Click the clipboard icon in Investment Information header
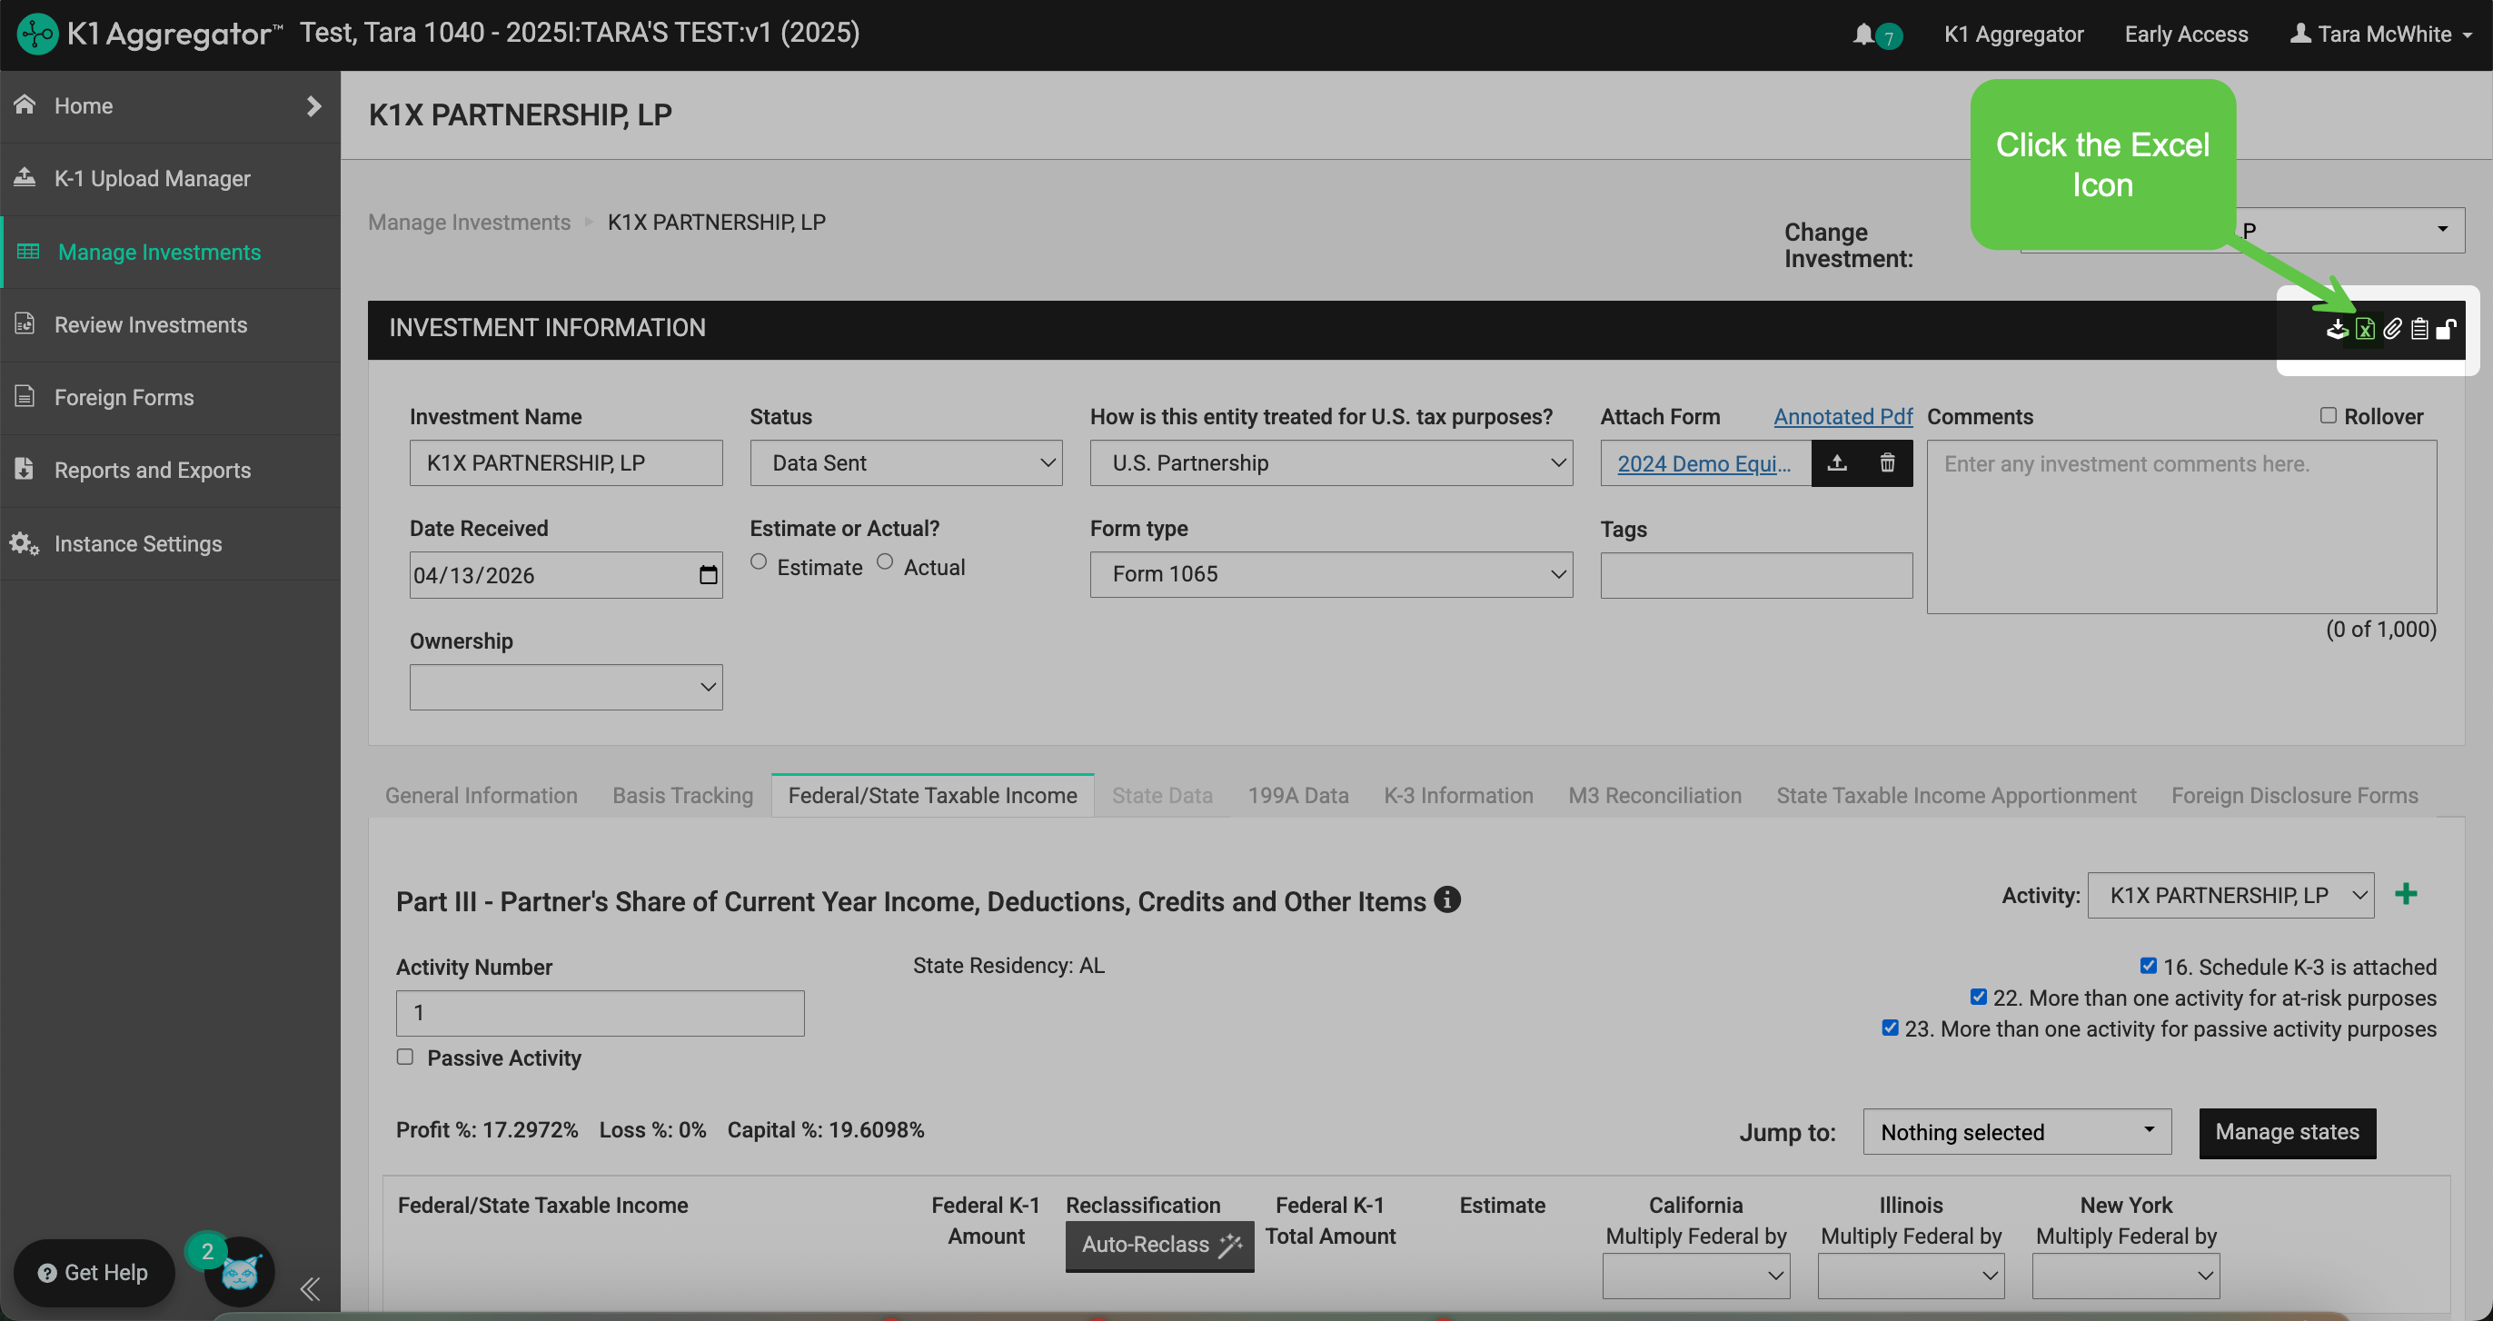 (x=2419, y=329)
